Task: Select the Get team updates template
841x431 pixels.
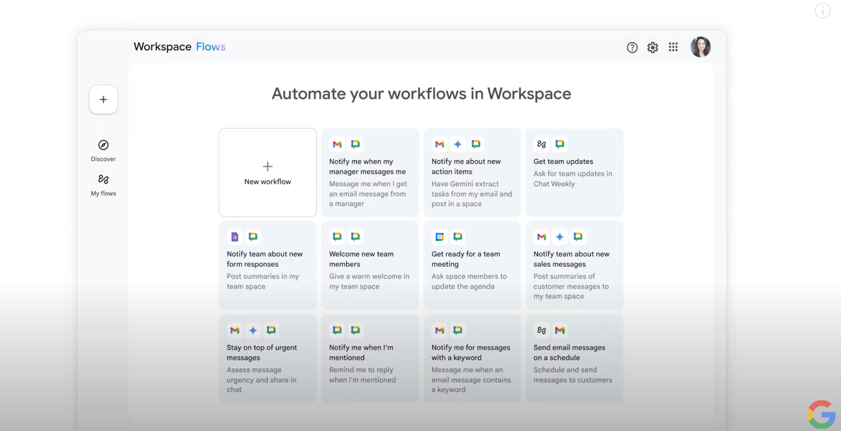Action: pos(574,173)
